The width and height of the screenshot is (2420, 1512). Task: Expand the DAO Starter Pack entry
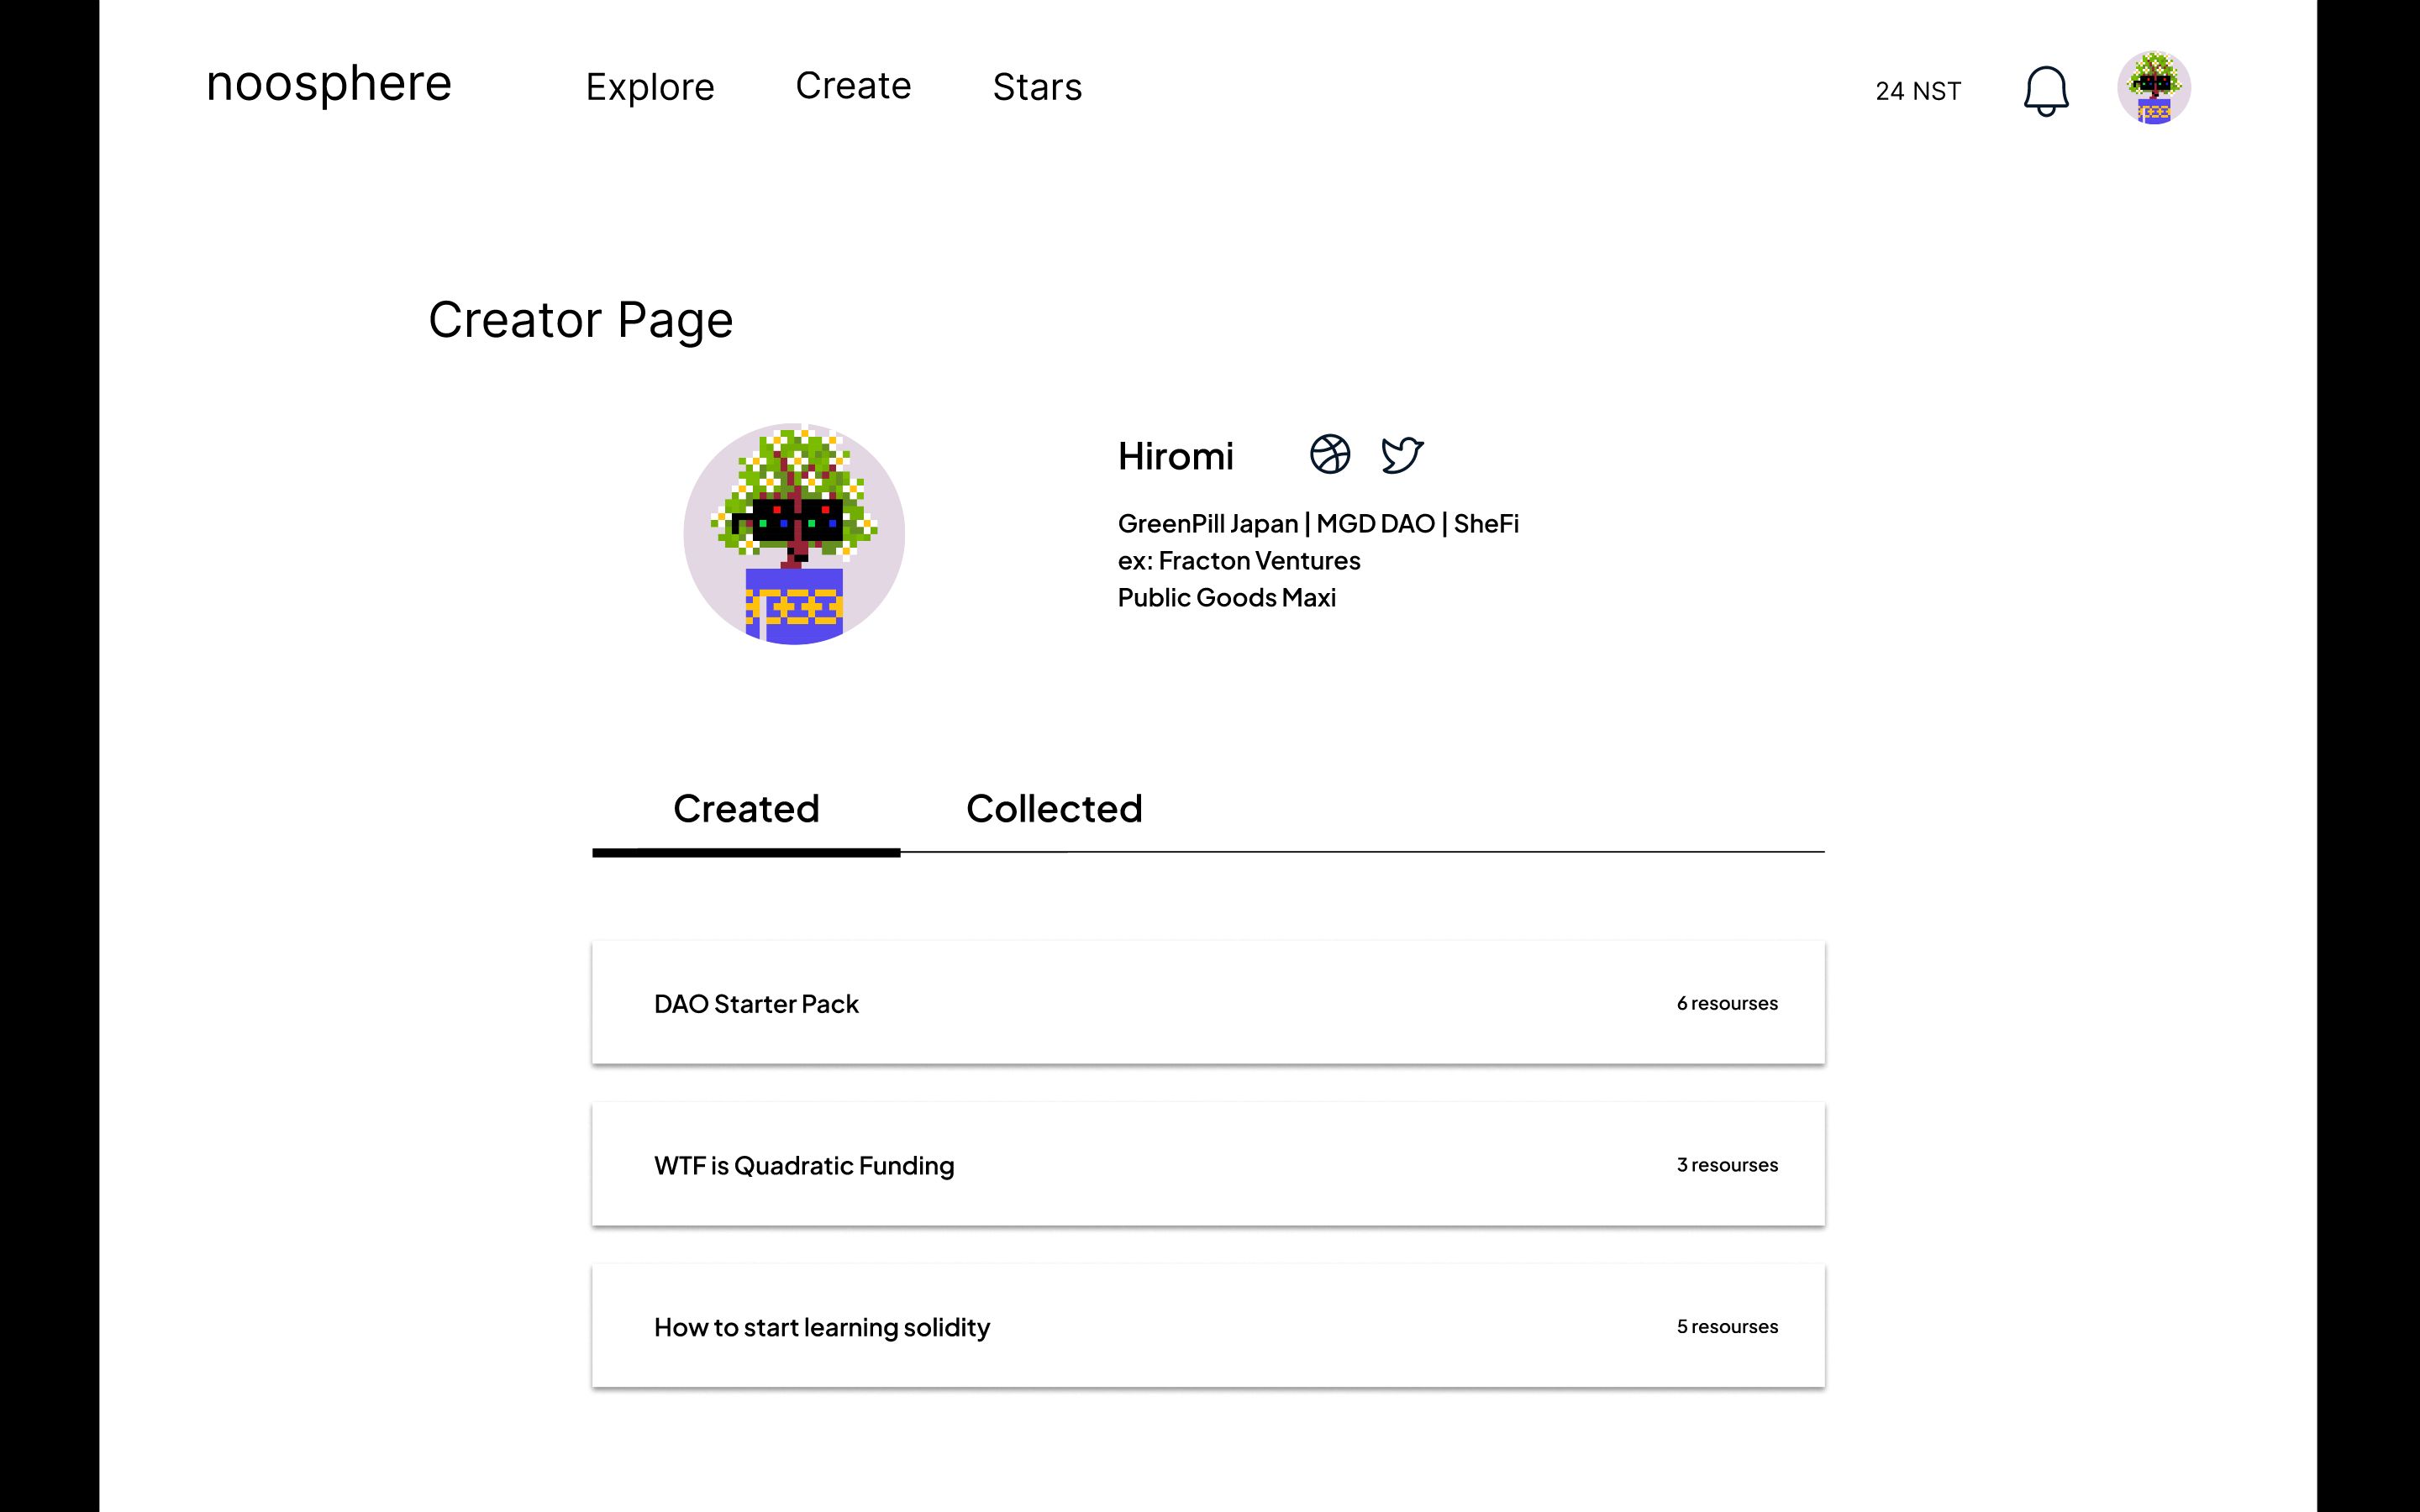pos(1209,1001)
